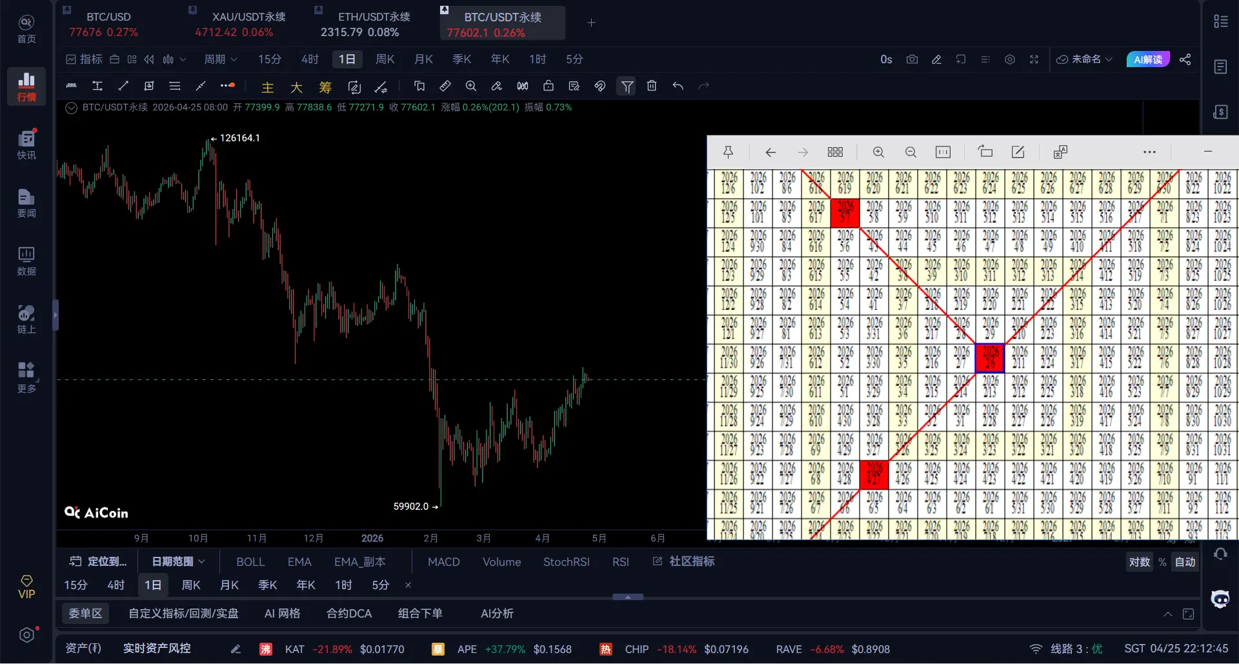Toggle the drawing filter funnel tool
This screenshot has height=664, width=1239.
(627, 86)
